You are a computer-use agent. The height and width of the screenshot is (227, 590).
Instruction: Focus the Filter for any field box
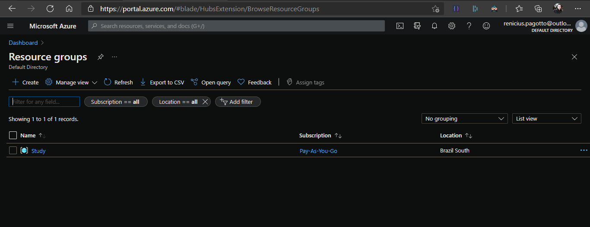[44, 102]
